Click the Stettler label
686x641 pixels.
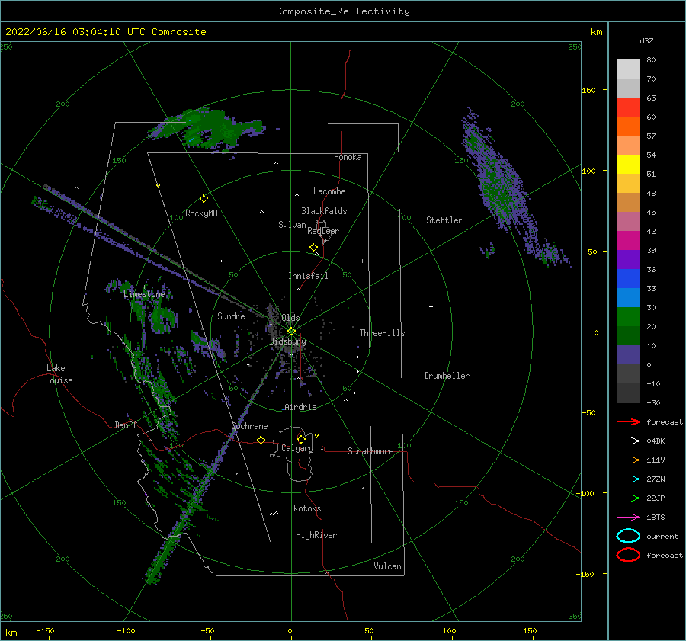[x=444, y=220]
